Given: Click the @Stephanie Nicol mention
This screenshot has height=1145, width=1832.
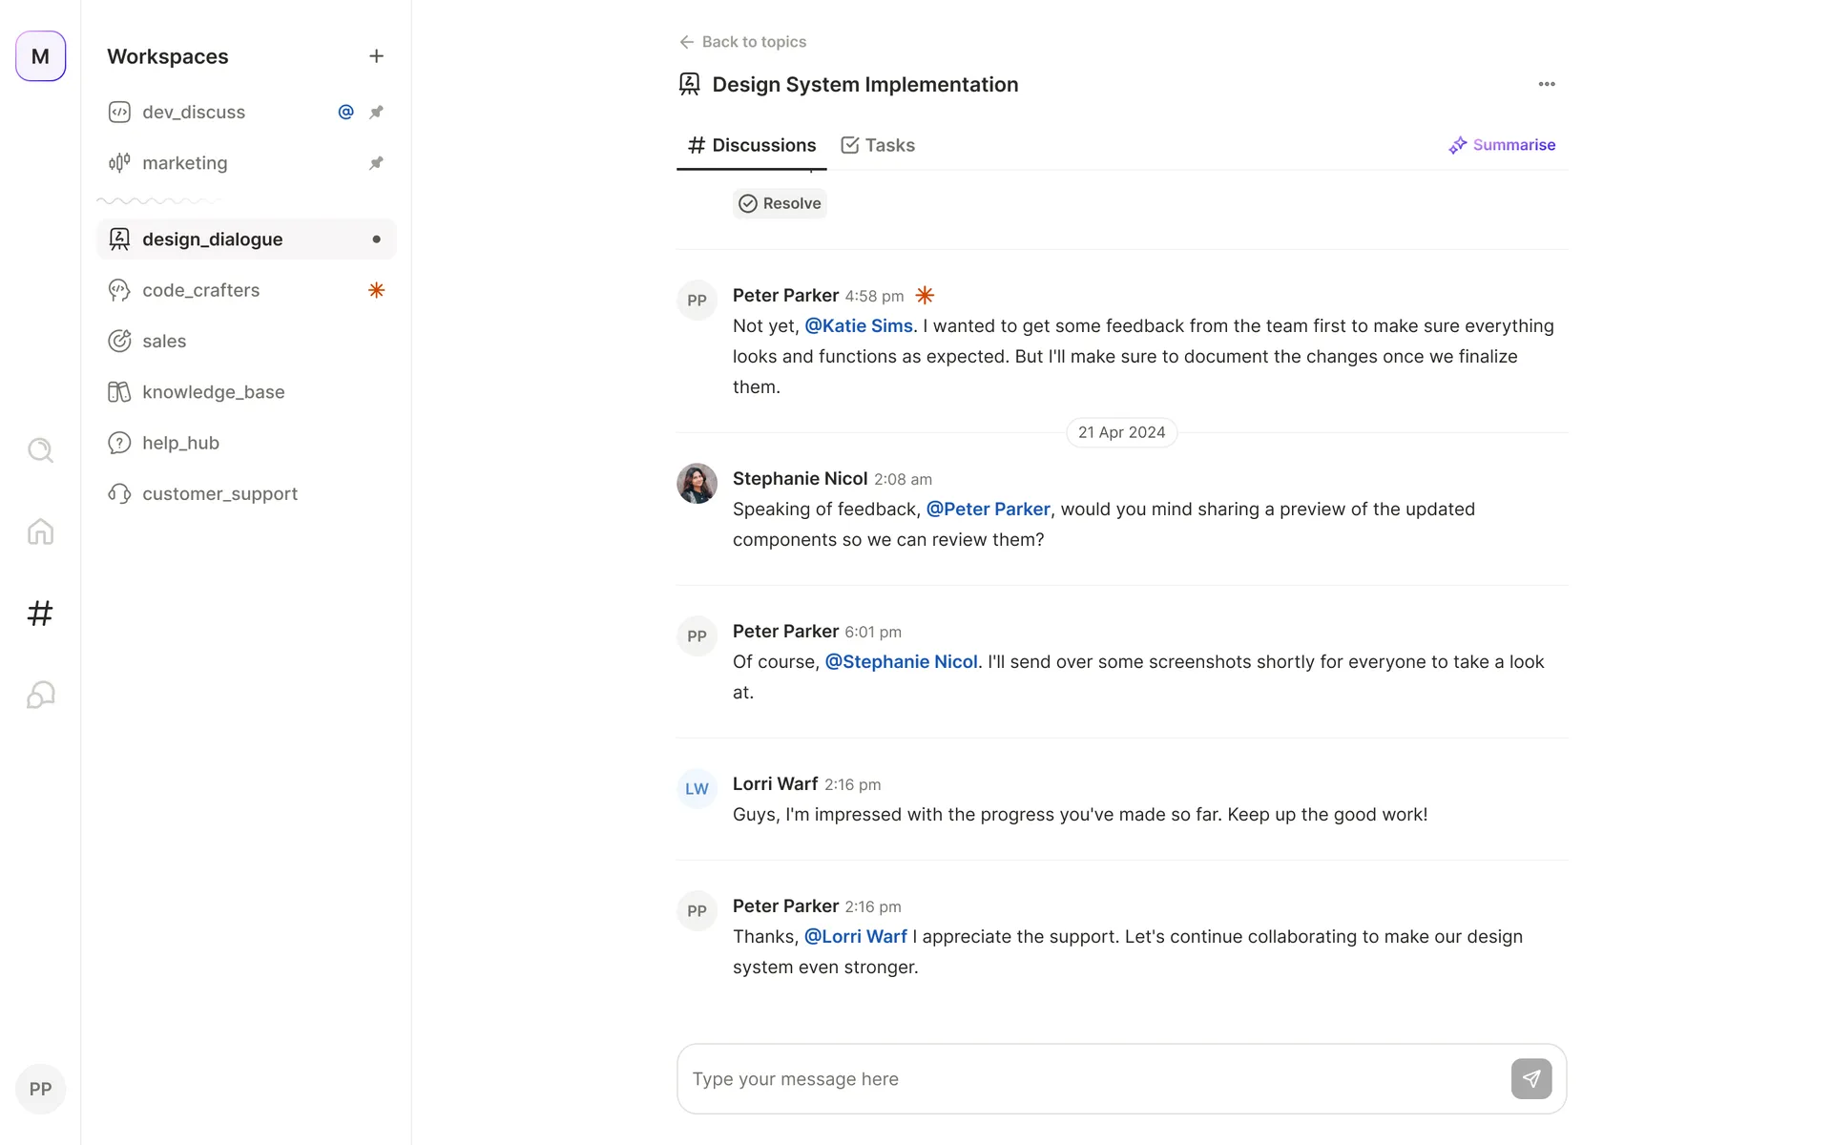Looking at the screenshot, I should point(901,661).
